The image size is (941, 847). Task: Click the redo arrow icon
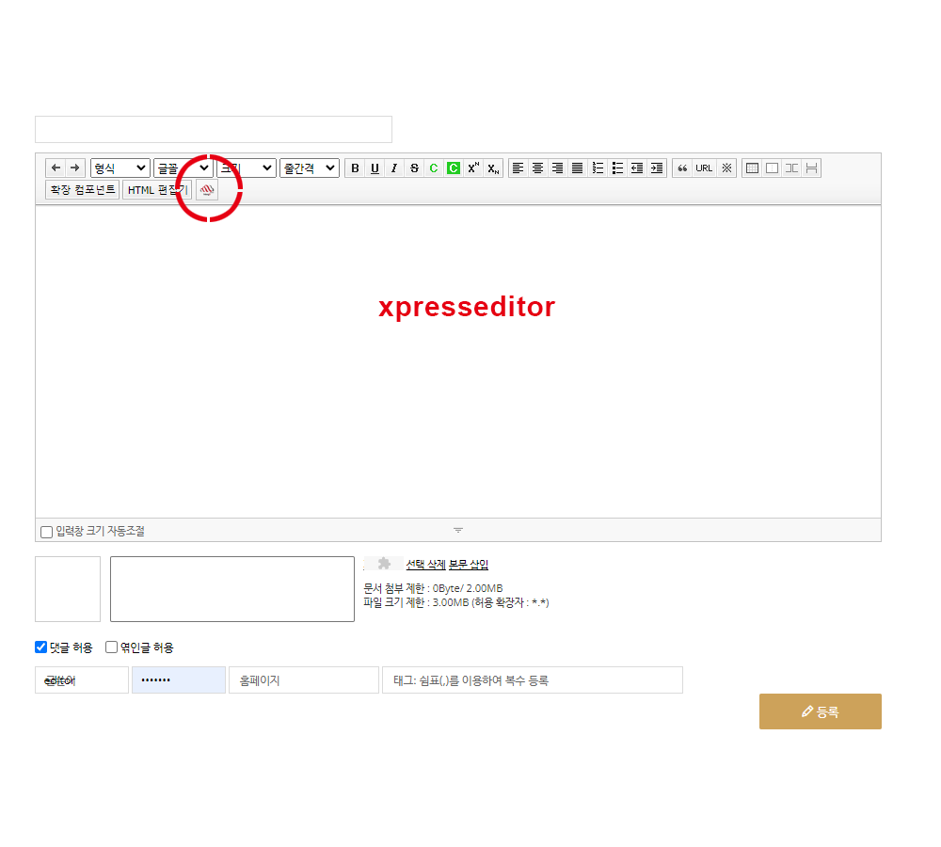click(75, 168)
